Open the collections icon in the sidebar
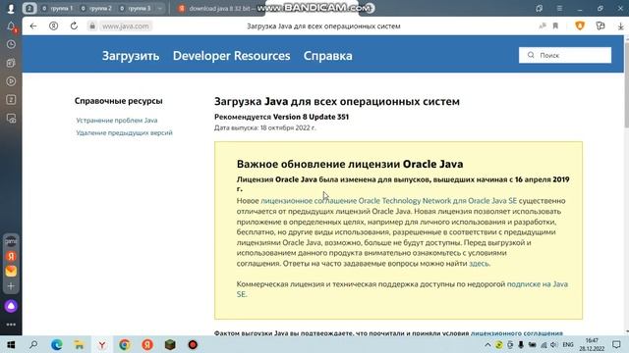This screenshot has width=629, height=353. 11,63
